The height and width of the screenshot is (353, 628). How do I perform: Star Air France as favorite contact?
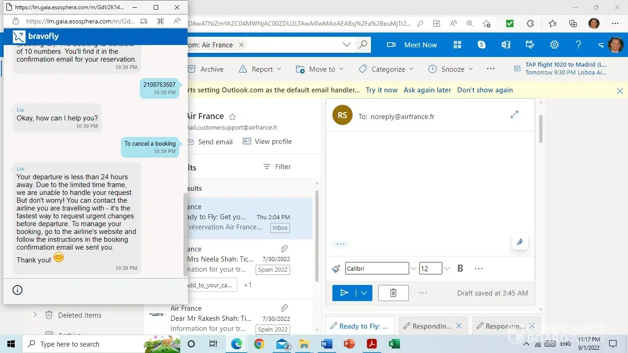click(233, 117)
